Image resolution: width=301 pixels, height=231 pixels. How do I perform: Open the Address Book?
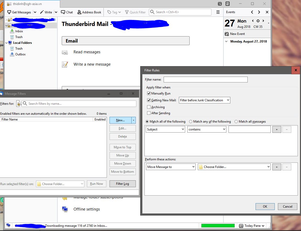89,12
